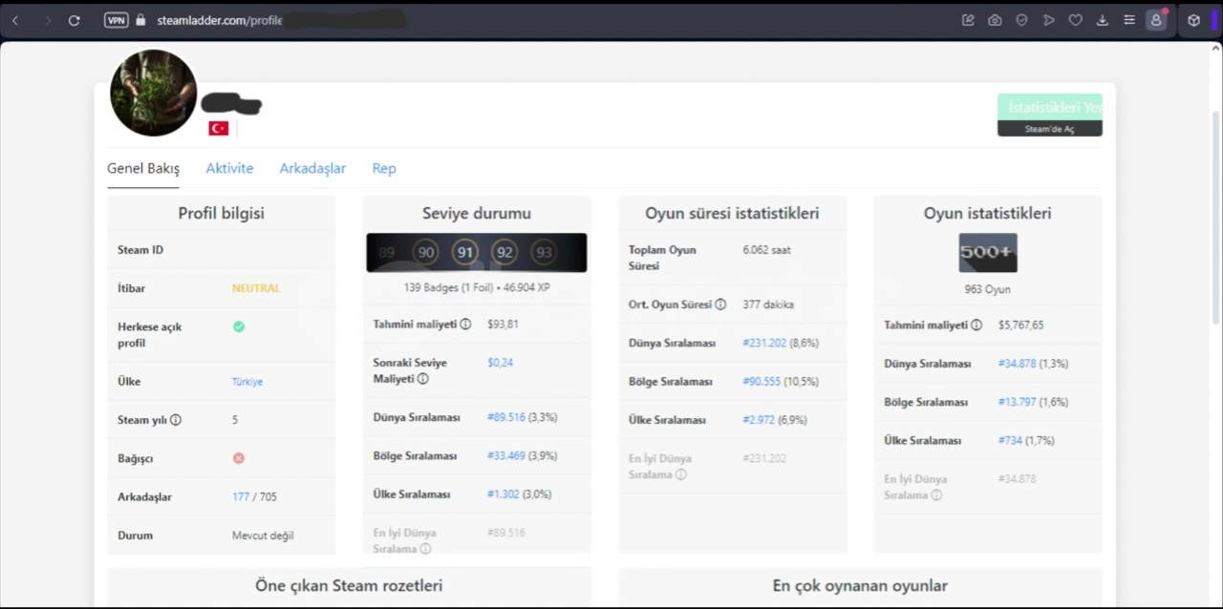The image size is (1223, 609).
Task: Click the Öne çıkan Steam rozetleri heading
Action: click(349, 585)
